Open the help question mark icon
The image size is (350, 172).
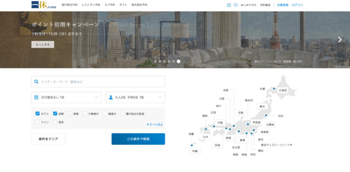229,5
